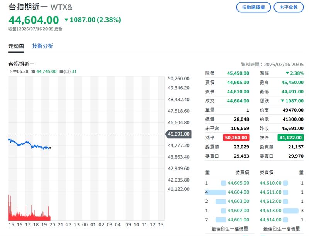Click bid price 44,604.00 in order book
Image resolution: width=309 pixels, height=236 pixels.
click(238, 192)
